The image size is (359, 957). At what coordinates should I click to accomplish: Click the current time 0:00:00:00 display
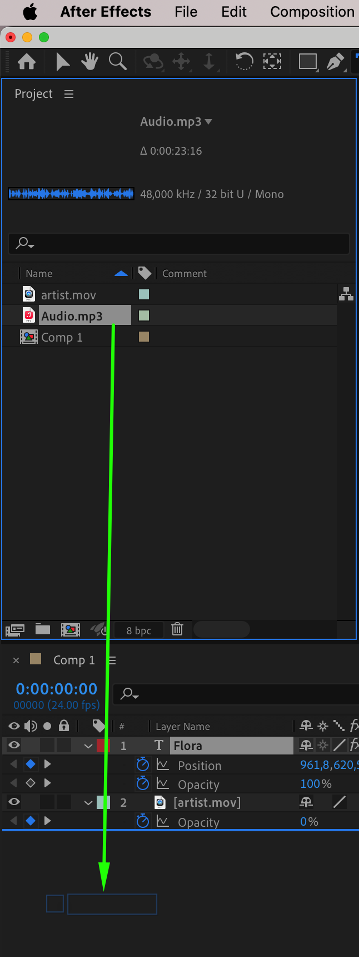tap(57, 689)
